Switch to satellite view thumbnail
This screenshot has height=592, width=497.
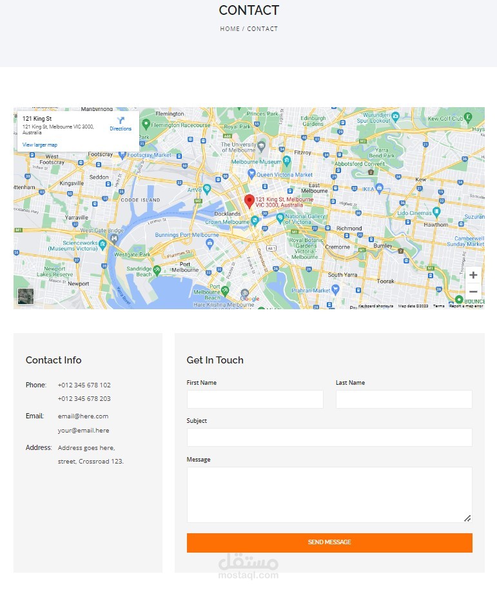[26, 296]
